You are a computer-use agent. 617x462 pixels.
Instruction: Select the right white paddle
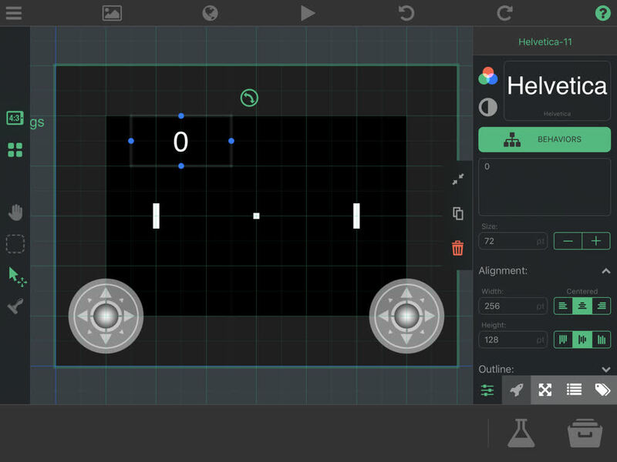point(356,216)
